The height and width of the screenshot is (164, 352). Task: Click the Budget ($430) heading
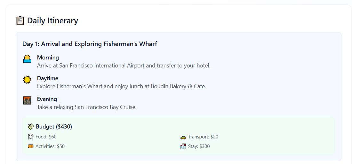(54, 127)
